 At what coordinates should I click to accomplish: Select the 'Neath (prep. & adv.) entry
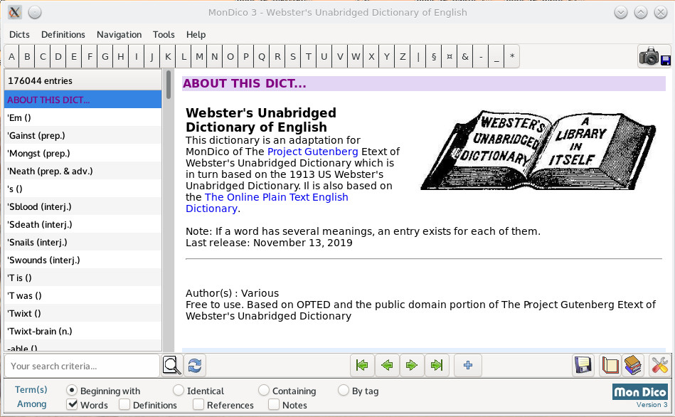click(x=83, y=171)
